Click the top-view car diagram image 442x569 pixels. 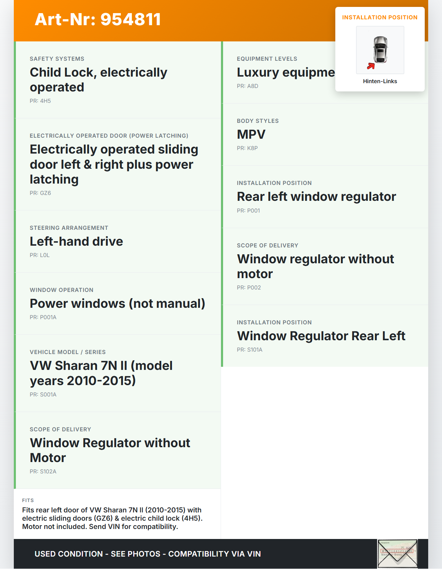(380, 49)
